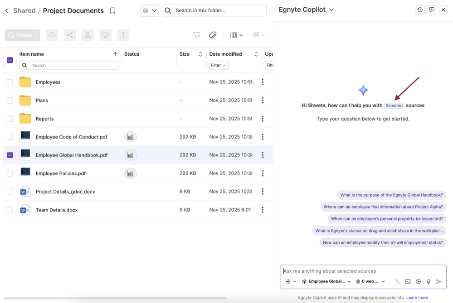The height and width of the screenshot is (303, 453).
Task: Click the tag icon in toolbar
Action: [x=212, y=35]
